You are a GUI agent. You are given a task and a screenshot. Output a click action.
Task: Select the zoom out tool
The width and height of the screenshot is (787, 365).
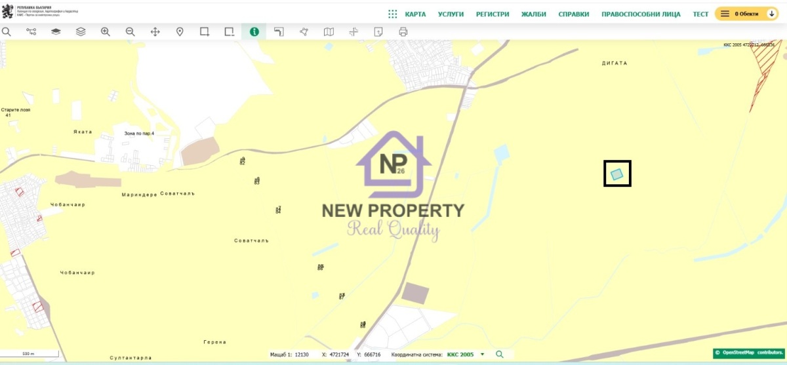click(x=130, y=31)
